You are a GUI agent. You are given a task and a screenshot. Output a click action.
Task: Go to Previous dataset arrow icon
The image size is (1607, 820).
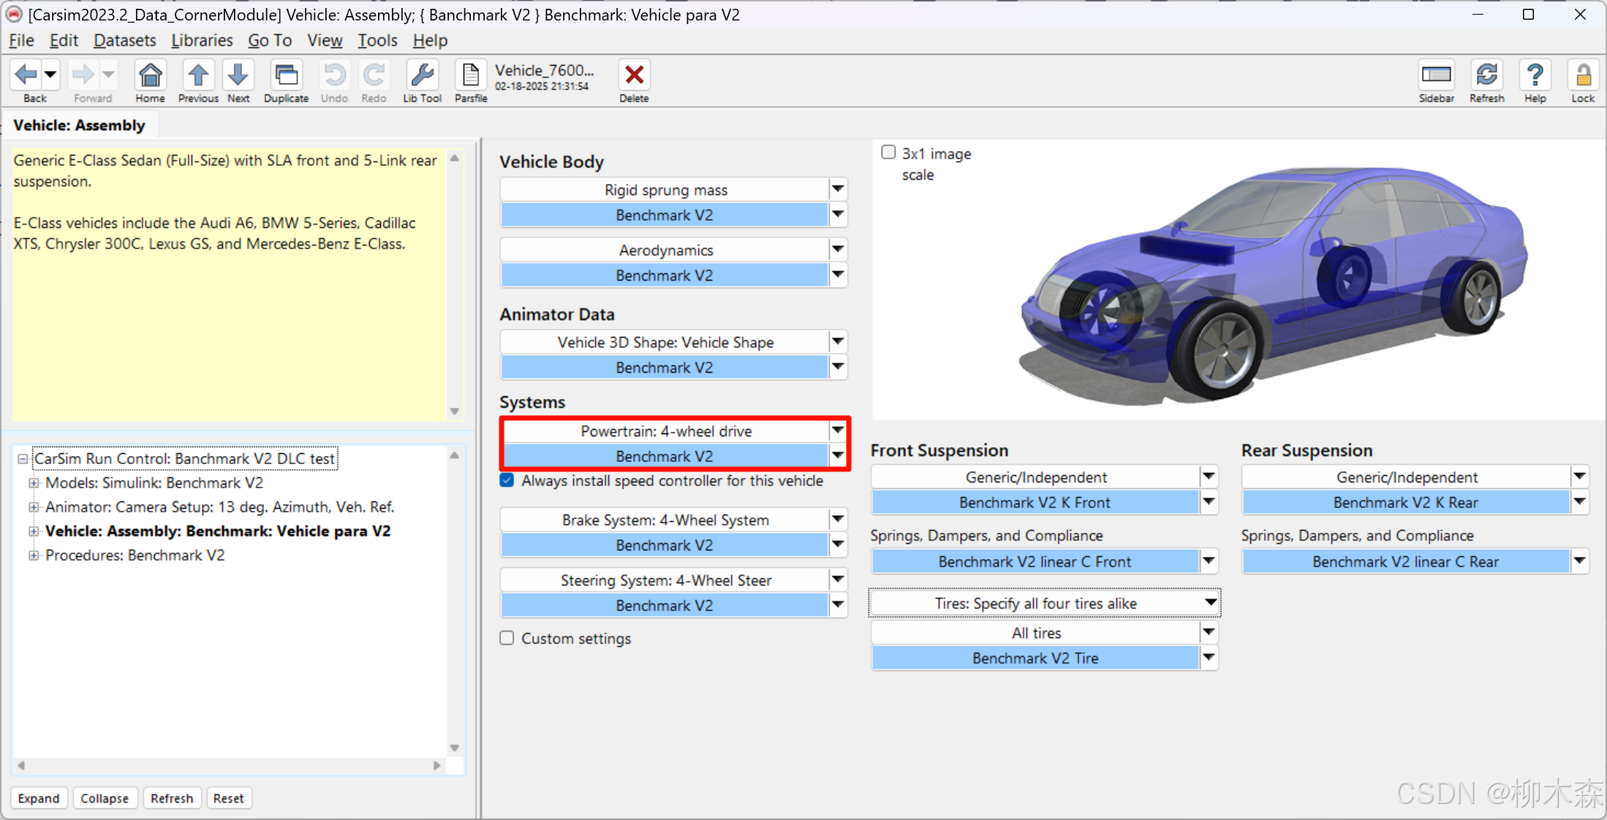198,76
